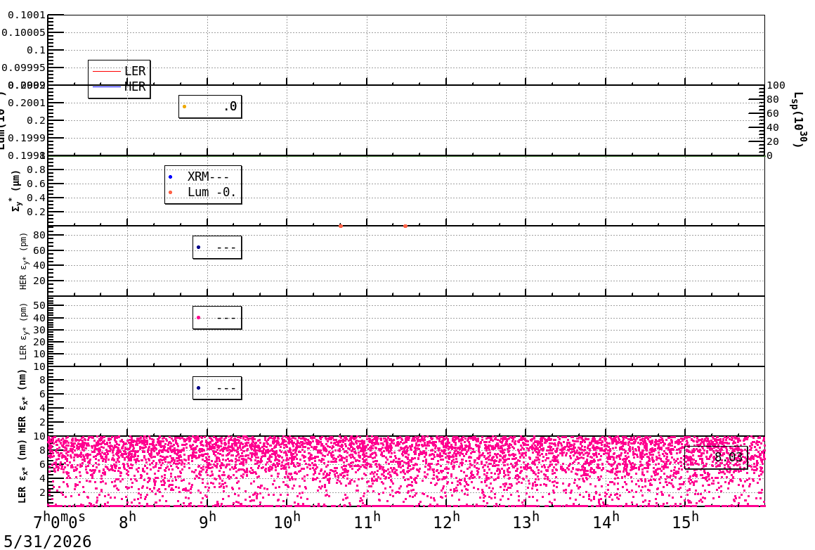The width and height of the screenshot is (815, 550).
Task: Click the HER εx* (nm) axis title
Action: click(x=22, y=401)
